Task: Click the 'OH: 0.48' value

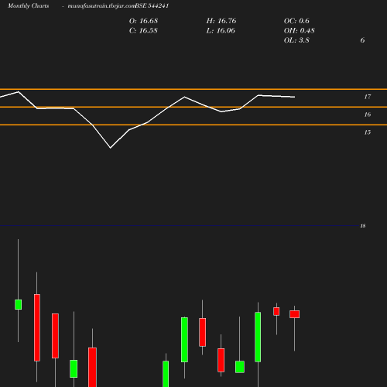Action: (299, 31)
